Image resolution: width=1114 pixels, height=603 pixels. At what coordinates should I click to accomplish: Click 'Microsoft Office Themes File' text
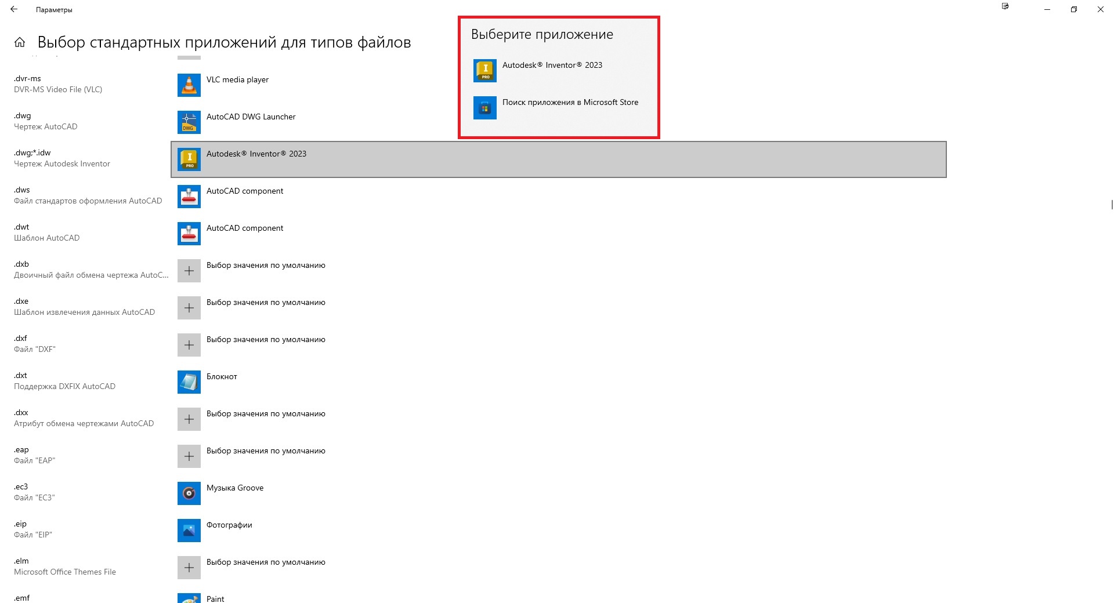click(x=65, y=572)
